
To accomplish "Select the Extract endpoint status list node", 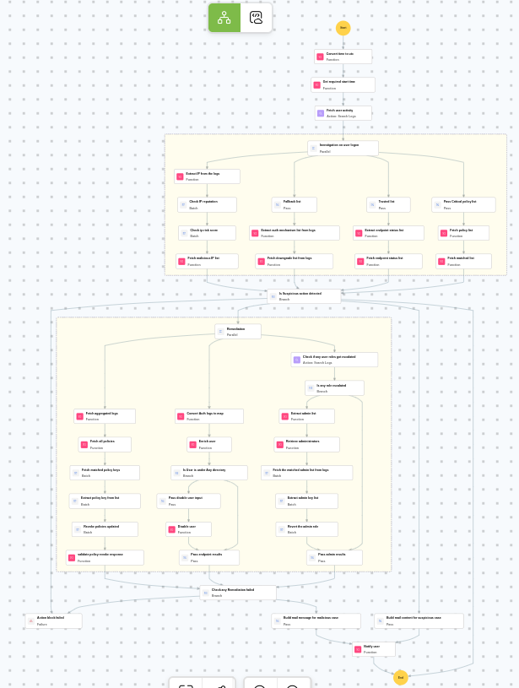I will (x=389, y=233).
